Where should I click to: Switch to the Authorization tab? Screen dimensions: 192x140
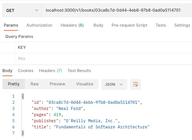pos(39,25)
